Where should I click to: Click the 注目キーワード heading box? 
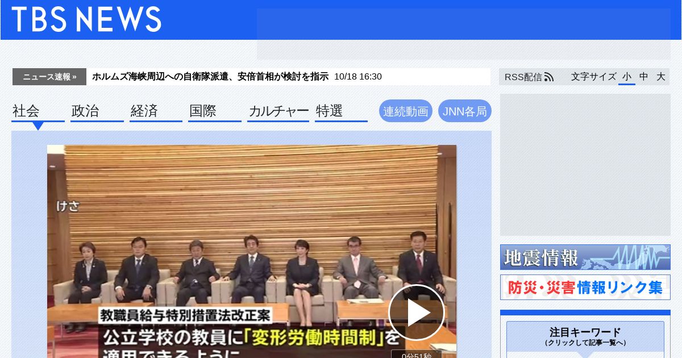585,336
